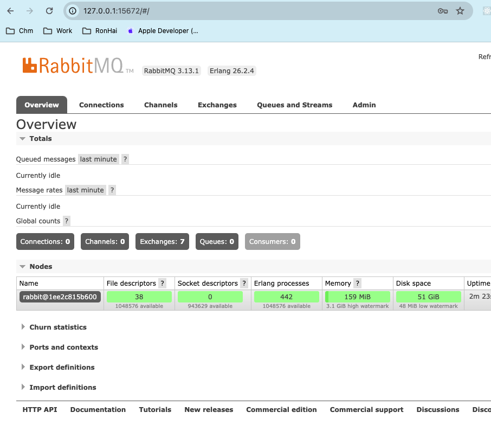This screenshot has height=438, width=491.
Task: Open the Queues and Streams tab
Action: point(295,105)
